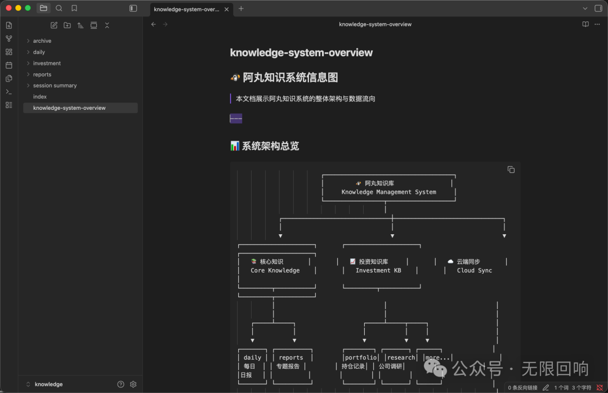Toggle the right sidebar visibility
This screenshot has width=608, height=393.
pyautogui.click(x=598, y=8)
